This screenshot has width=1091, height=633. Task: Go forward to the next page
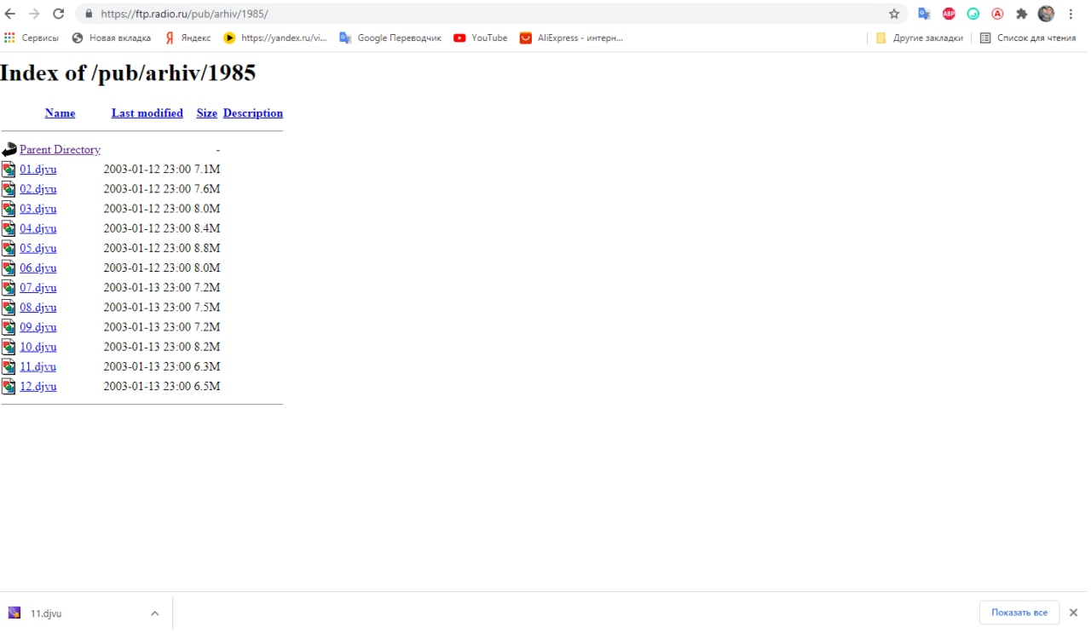pos(34,14)
